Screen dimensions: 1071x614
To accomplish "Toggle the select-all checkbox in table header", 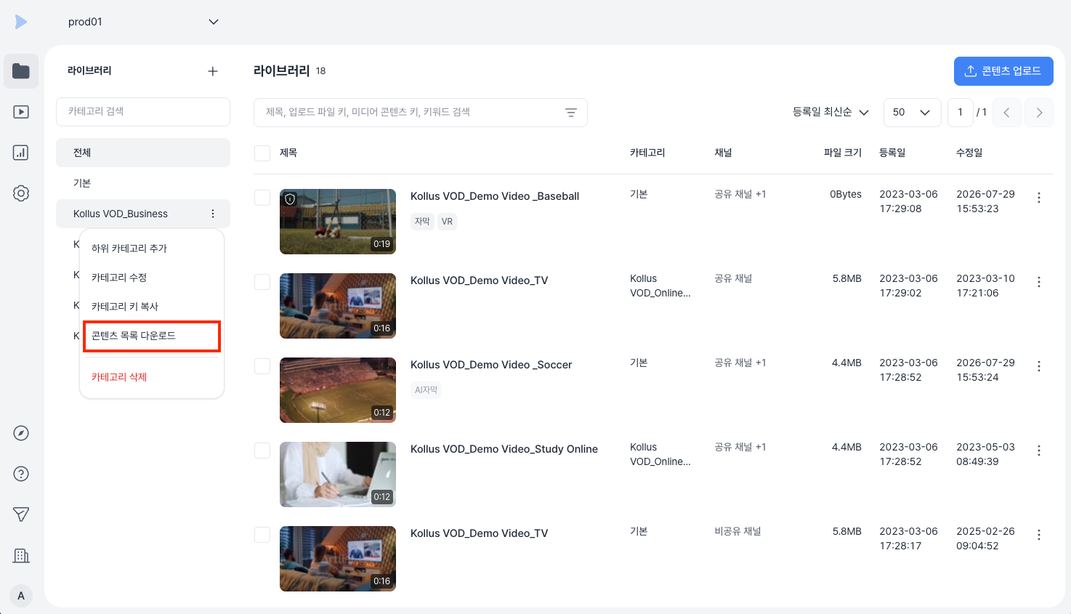I will [262, 153].
